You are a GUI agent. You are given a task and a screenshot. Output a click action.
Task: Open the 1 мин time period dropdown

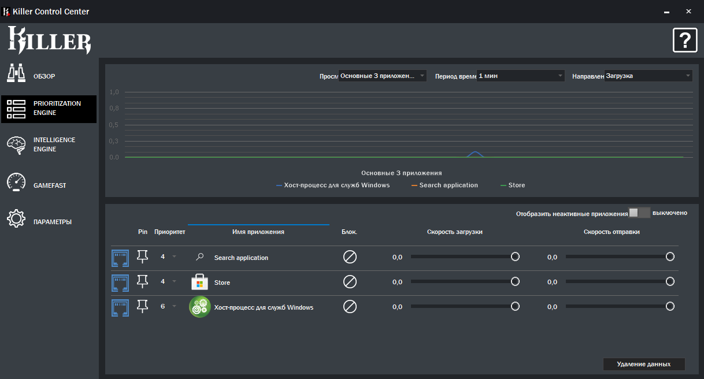[521, 76]
